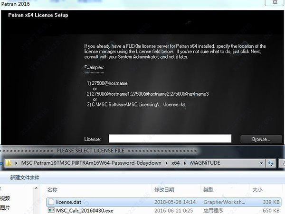Screen dimensions: 285x214
Task: Select the license.dat file
Action: coord(163,202)
